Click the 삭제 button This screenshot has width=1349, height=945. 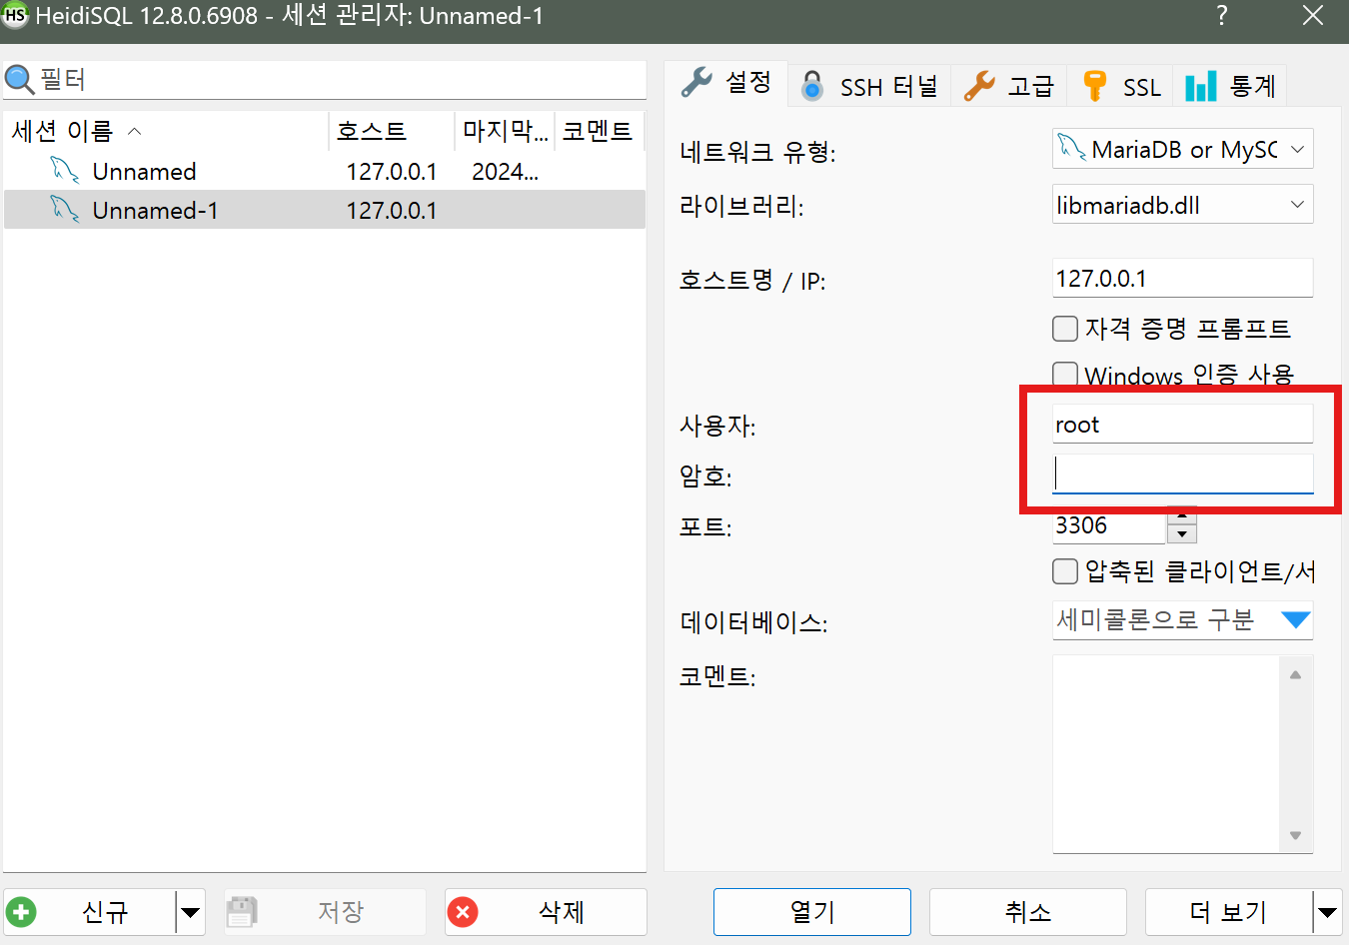pos(546,912)
